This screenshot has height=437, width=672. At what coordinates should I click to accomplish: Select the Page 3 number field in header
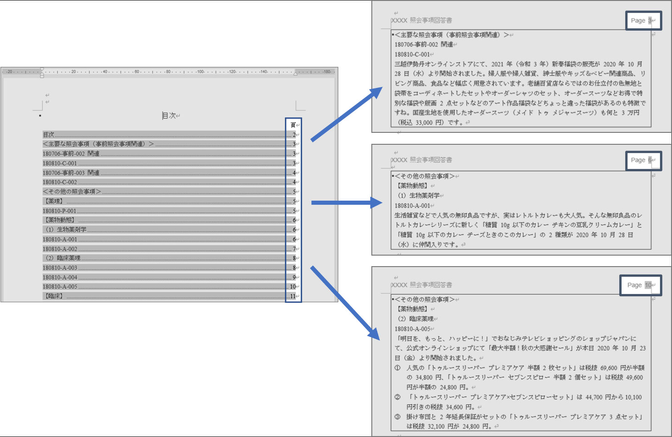point(650,21)
